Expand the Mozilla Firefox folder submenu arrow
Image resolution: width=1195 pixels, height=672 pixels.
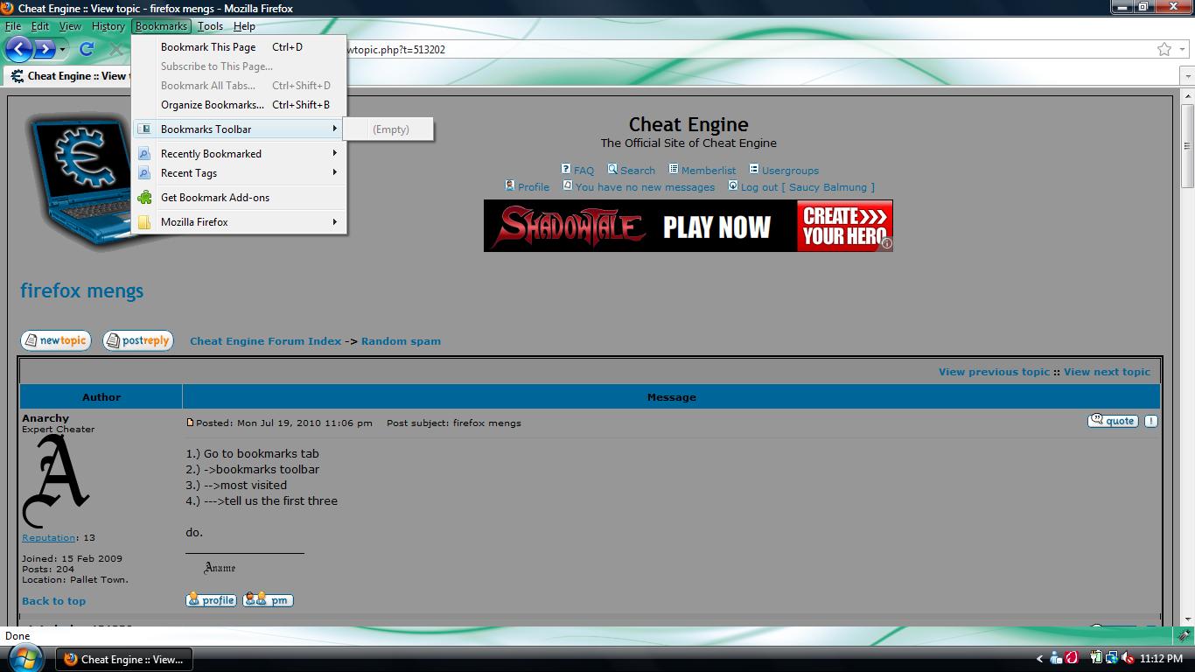click(334, 222)
